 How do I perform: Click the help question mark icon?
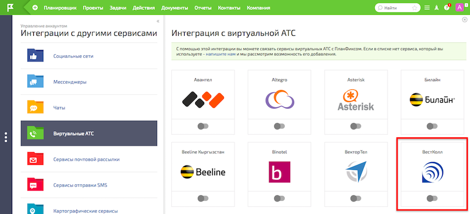[447, 8]
